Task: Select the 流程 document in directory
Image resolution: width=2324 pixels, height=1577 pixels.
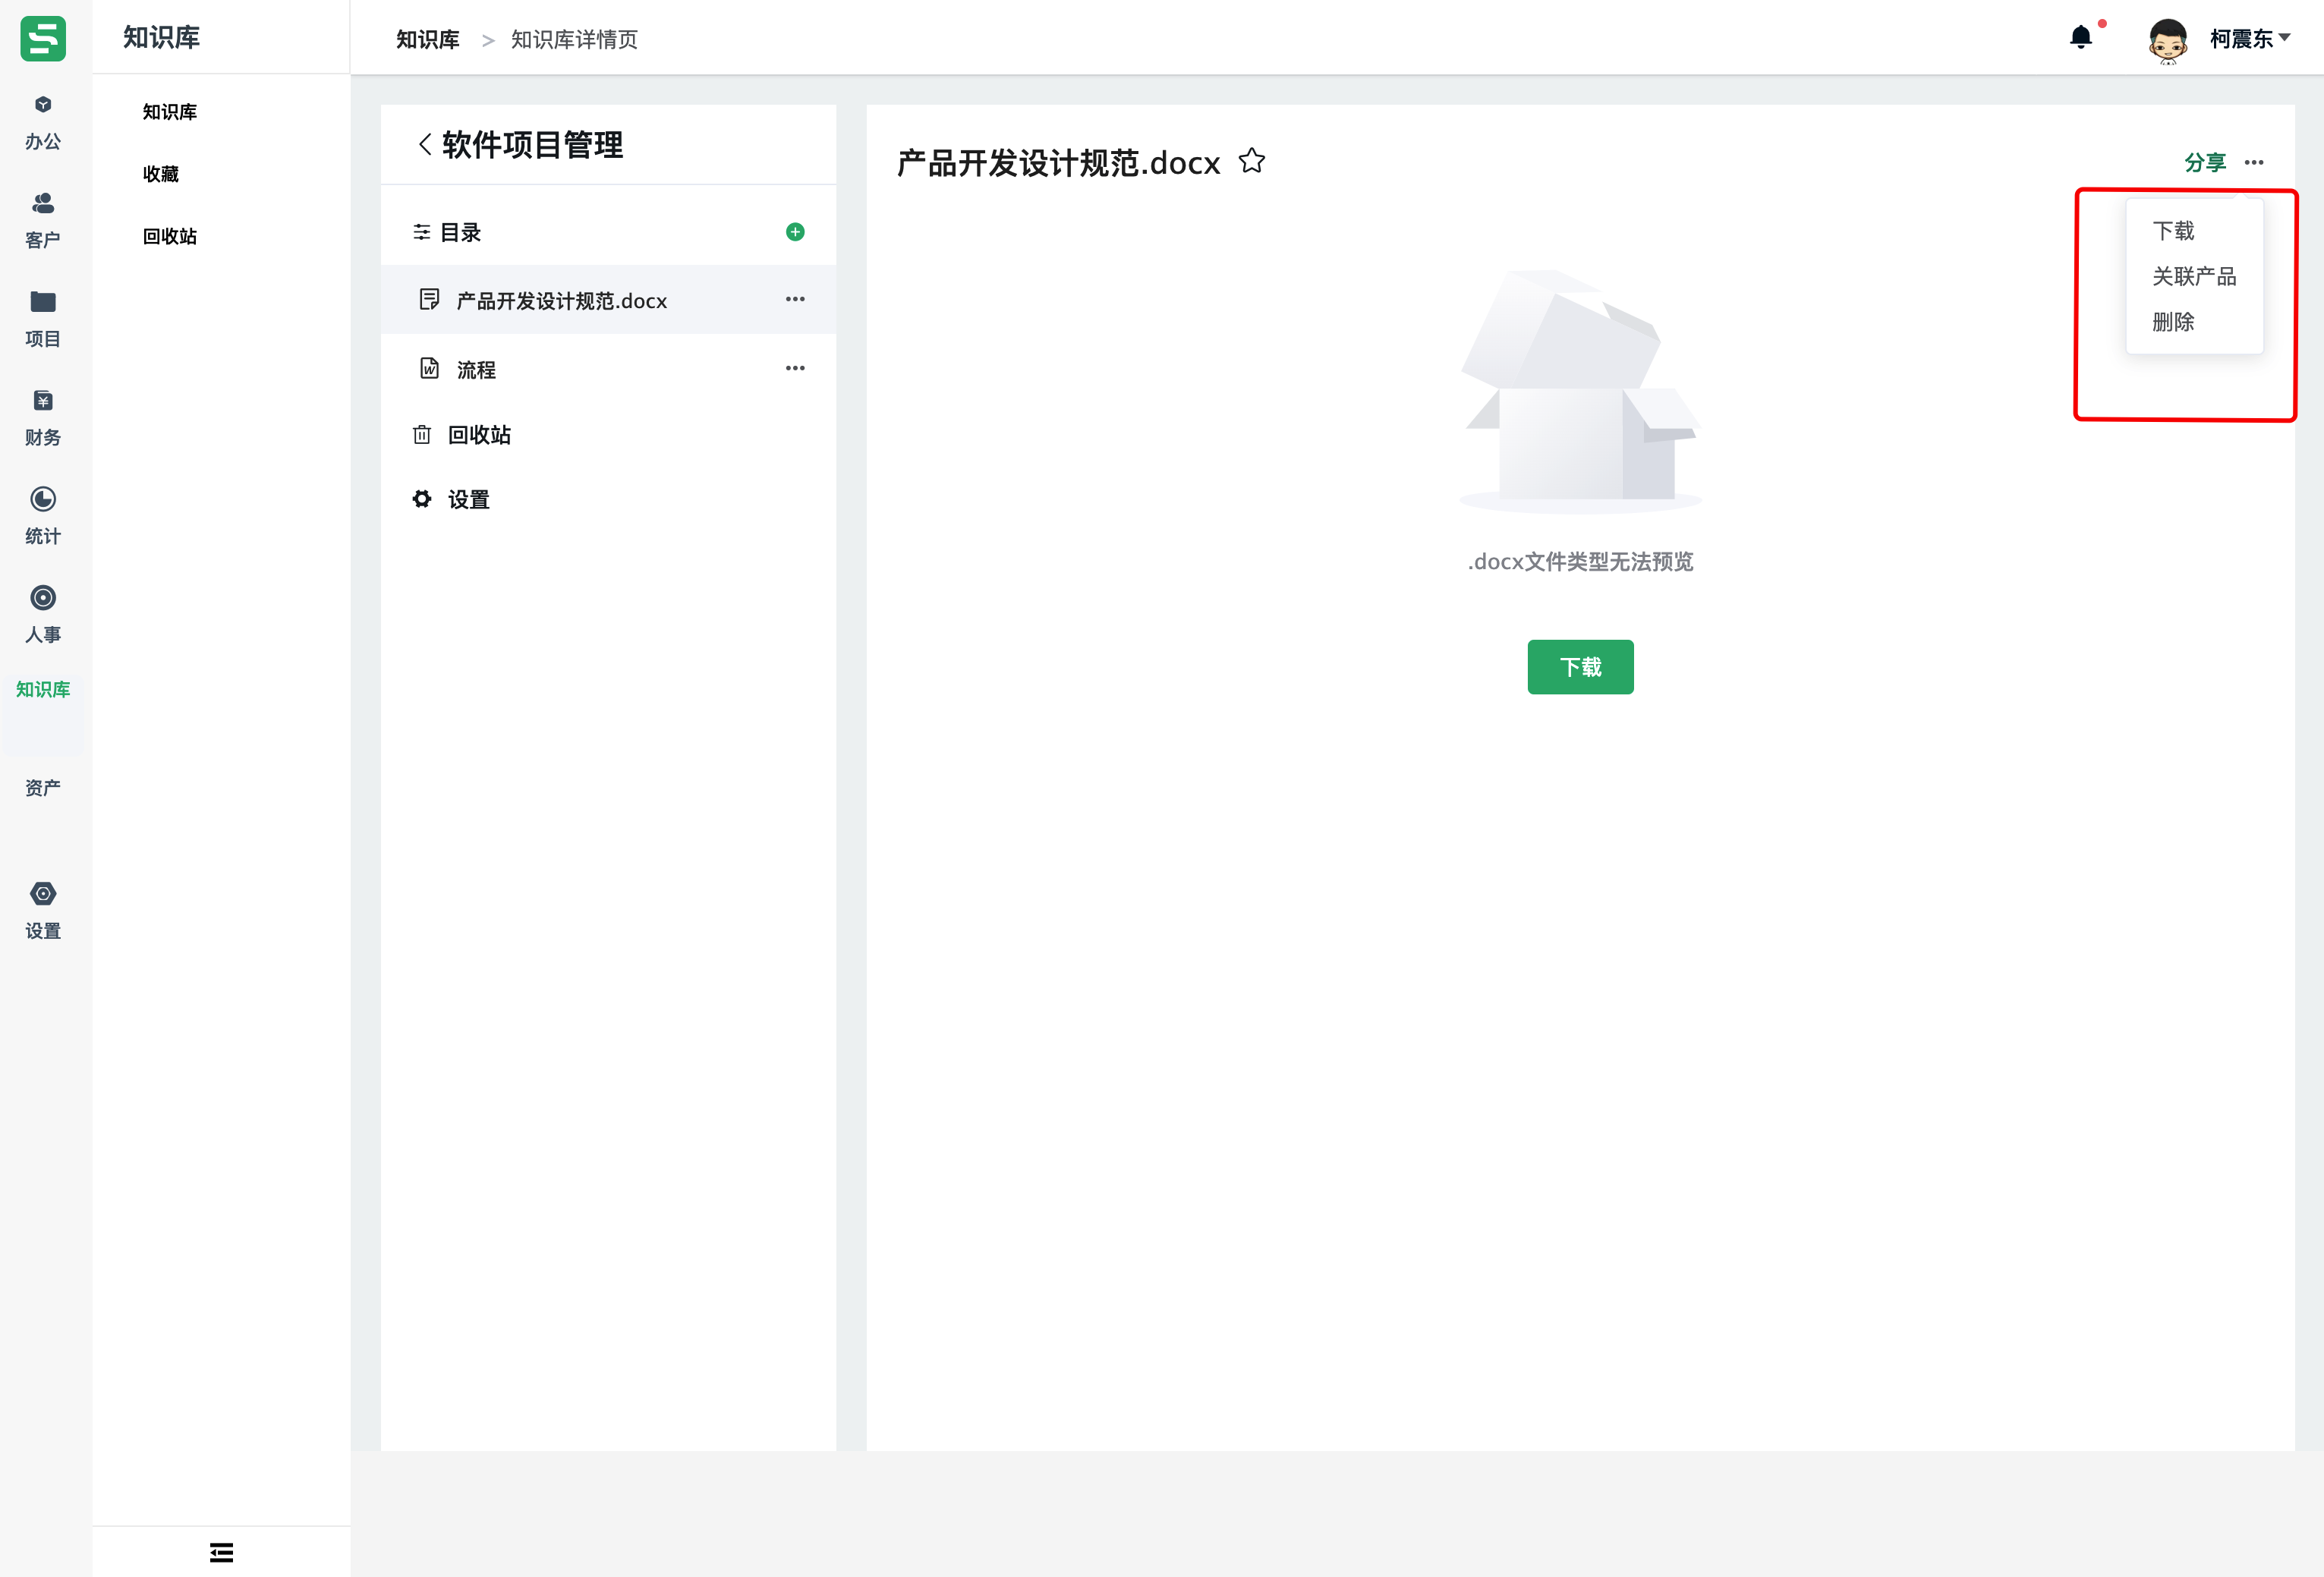Action: coord(608,369)
